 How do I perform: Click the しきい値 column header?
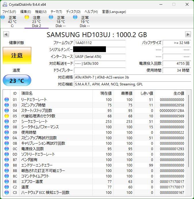(x=144, y=93)
